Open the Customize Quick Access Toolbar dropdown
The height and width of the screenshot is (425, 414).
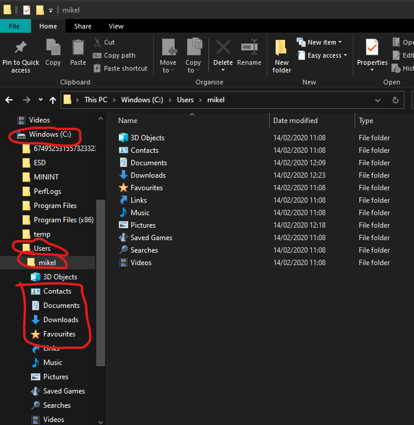(50, 11)
